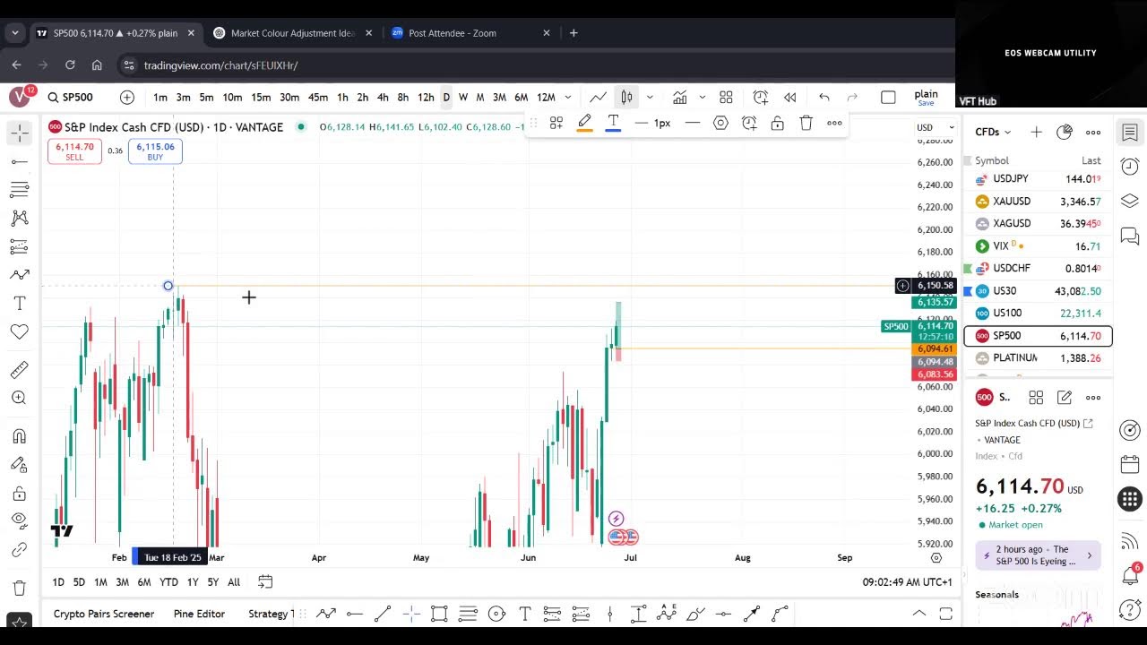Select the Fibonacci retracement tool in left toolbar
The height and width of the screenshot is (645, 1147).
[19, 189]
